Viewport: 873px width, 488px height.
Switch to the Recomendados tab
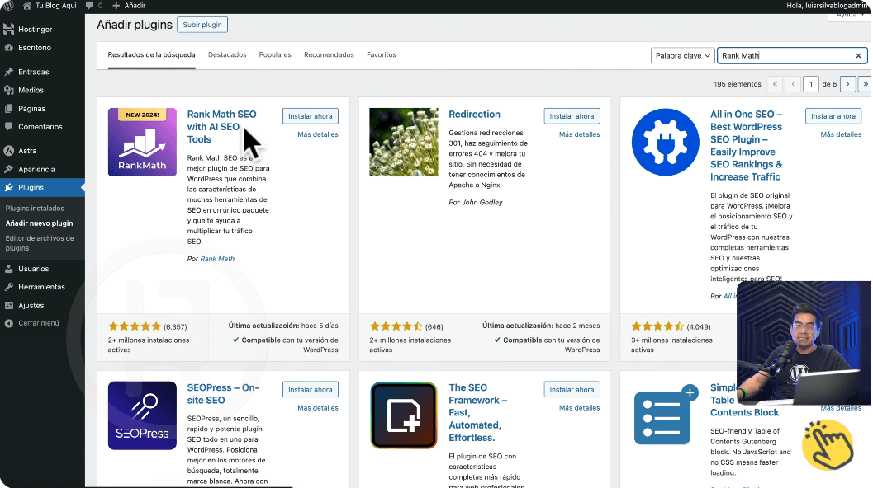329,54
